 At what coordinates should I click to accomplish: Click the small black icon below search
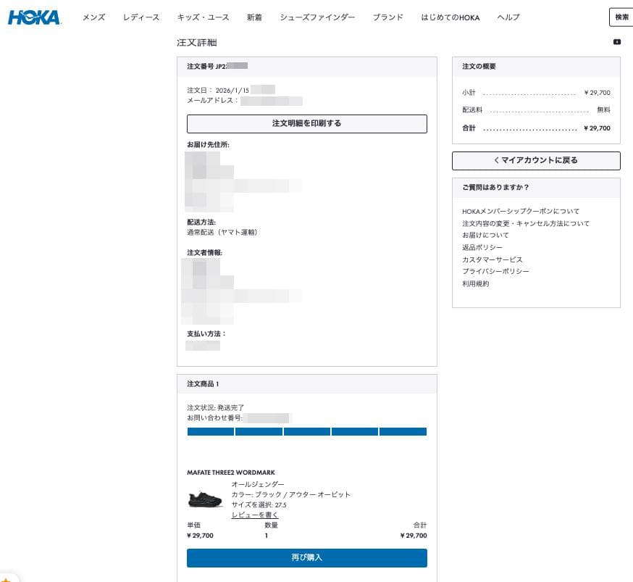(x=617, y=42)
